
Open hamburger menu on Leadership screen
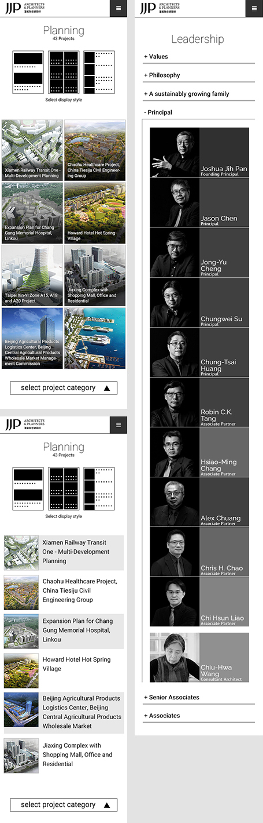coord(254,8)
